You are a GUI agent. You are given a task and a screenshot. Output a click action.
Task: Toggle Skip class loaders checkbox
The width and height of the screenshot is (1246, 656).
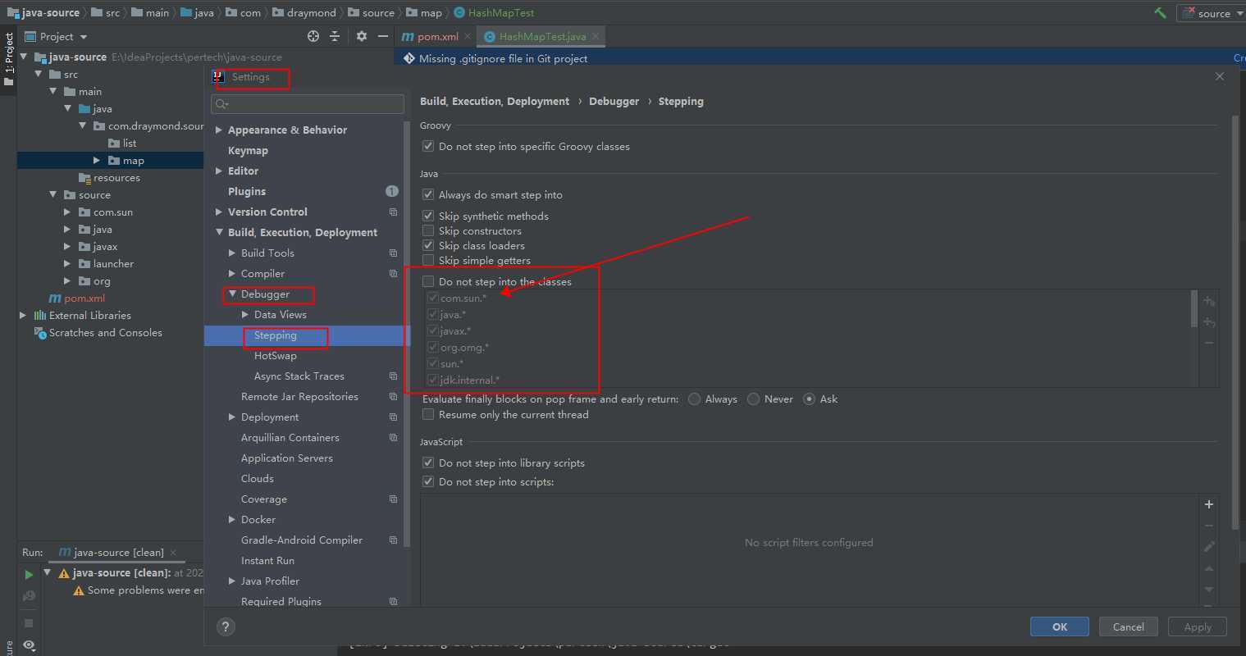pyautogui.click(x=428, y=245)
